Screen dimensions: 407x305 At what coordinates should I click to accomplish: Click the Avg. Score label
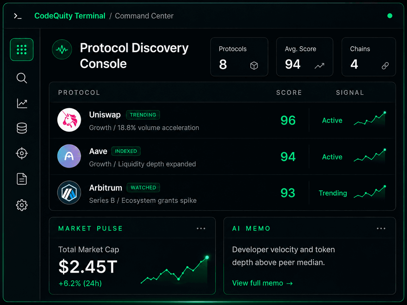300,49
